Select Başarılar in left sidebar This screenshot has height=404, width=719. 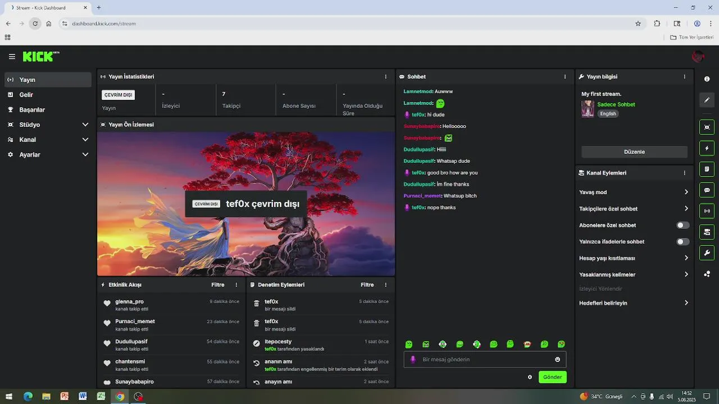pyautogui.click(x=48, y=110)
